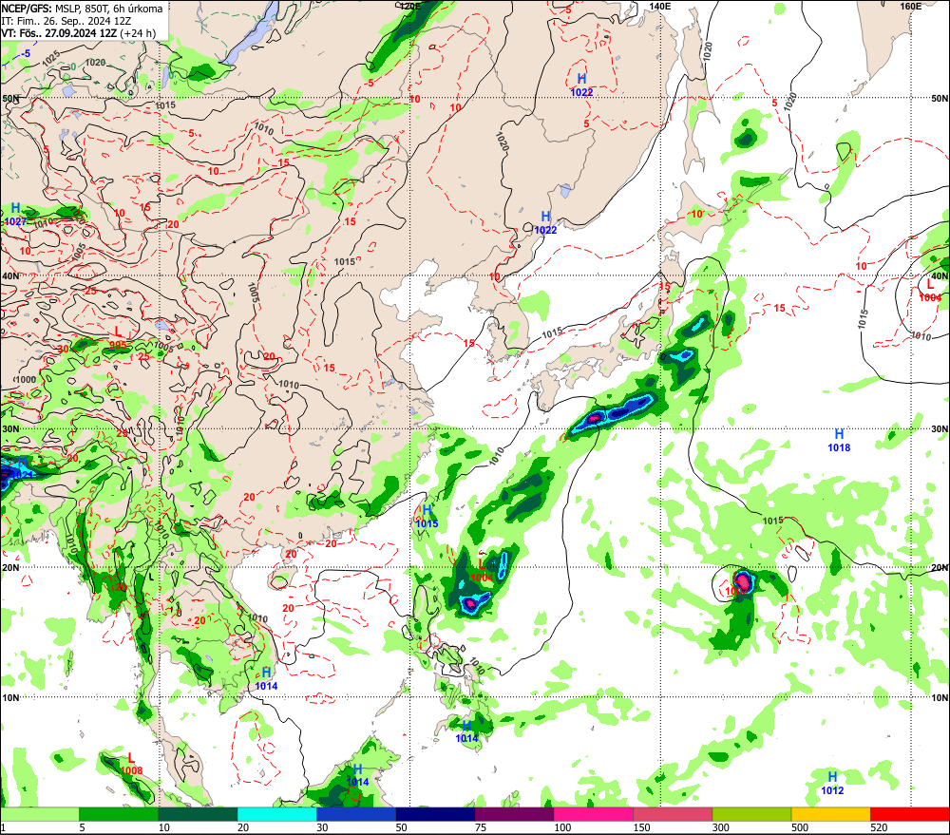
Task: Click the H 1015 high near Taiwan
Action: point(427,516)
